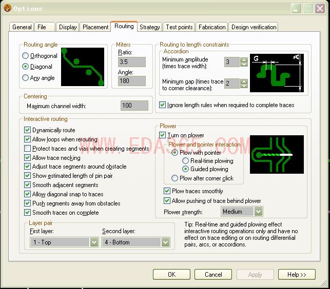Click the Options window app icon
Viewport: 330px width, 289px height.
7,8
